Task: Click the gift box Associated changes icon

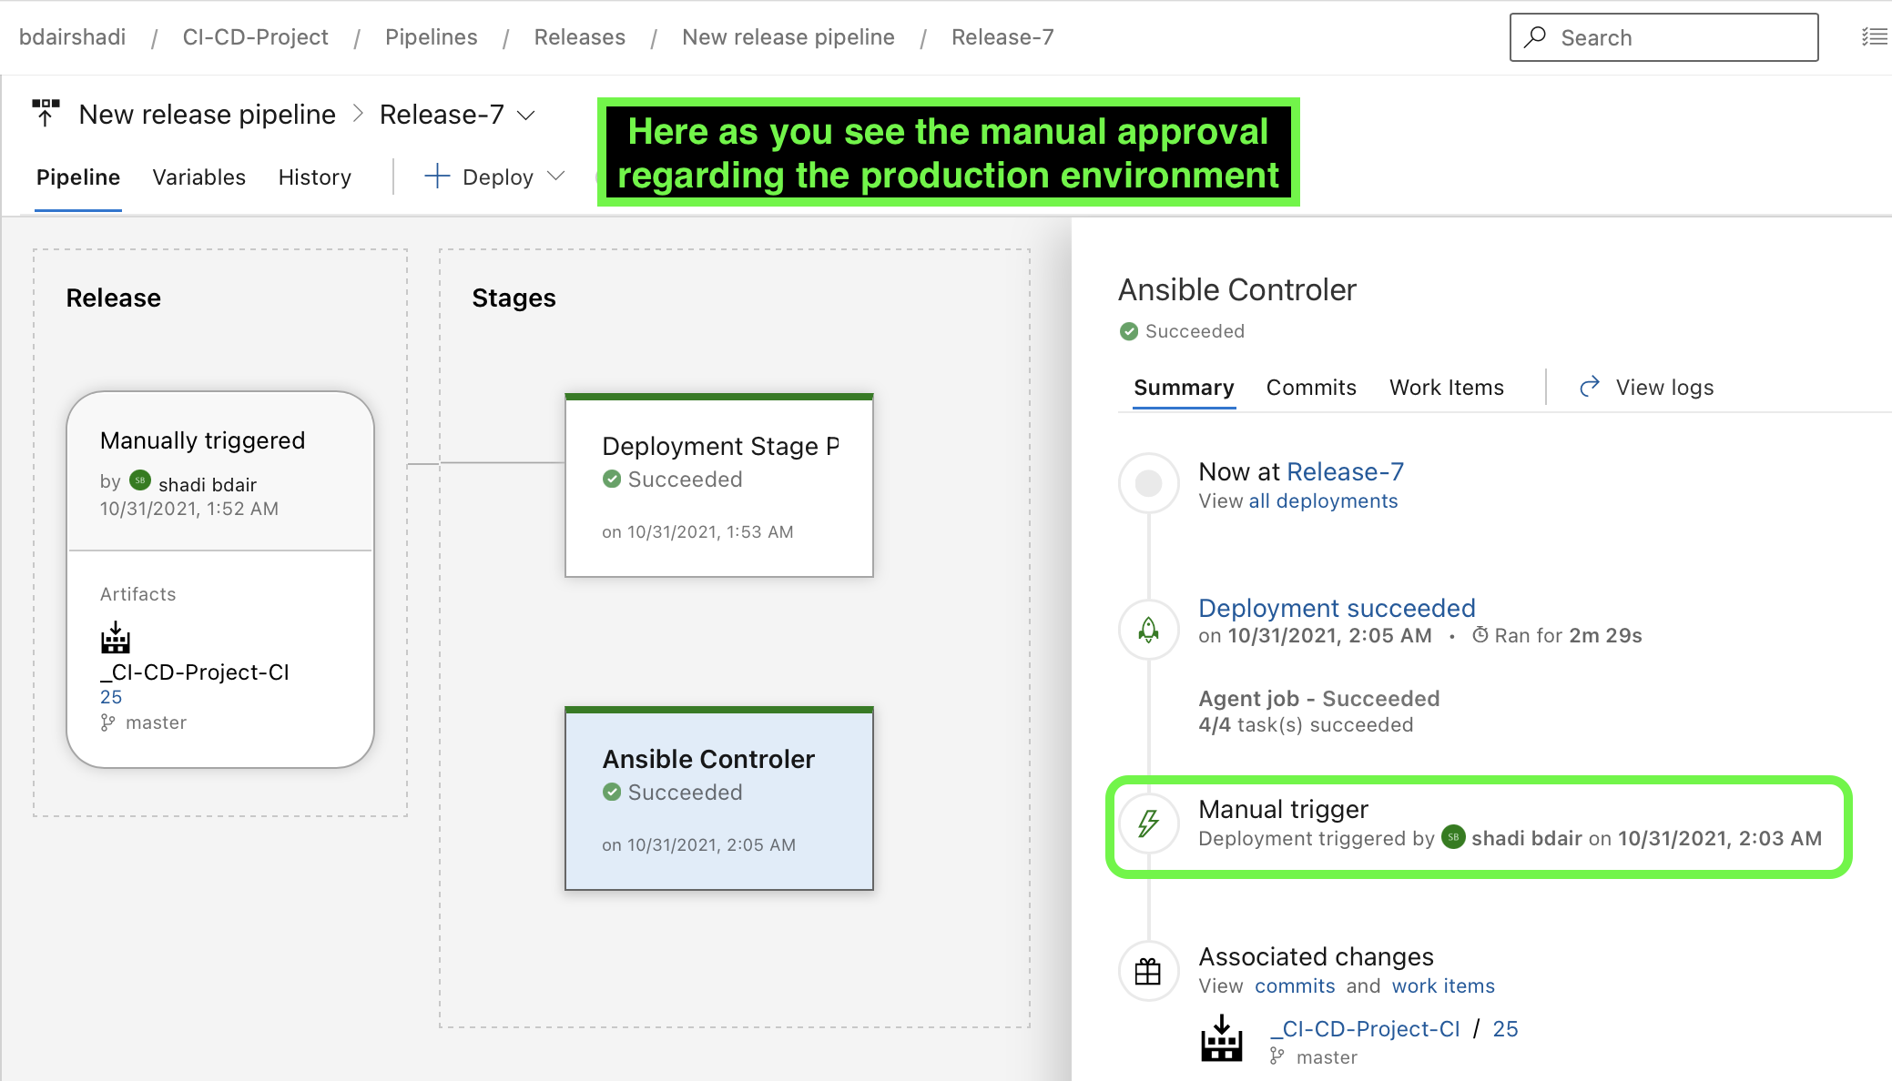Action: [x=1149, y=972]
